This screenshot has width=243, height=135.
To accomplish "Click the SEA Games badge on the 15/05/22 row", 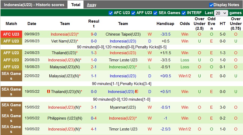I will pyautogui.click(x=11, y=107).
